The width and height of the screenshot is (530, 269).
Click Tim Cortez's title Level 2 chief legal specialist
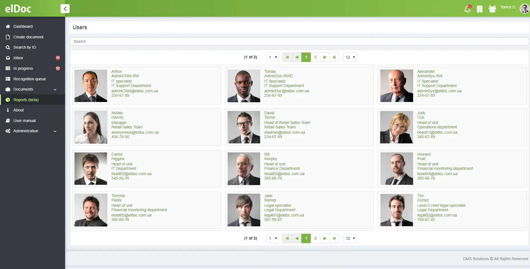441,205
